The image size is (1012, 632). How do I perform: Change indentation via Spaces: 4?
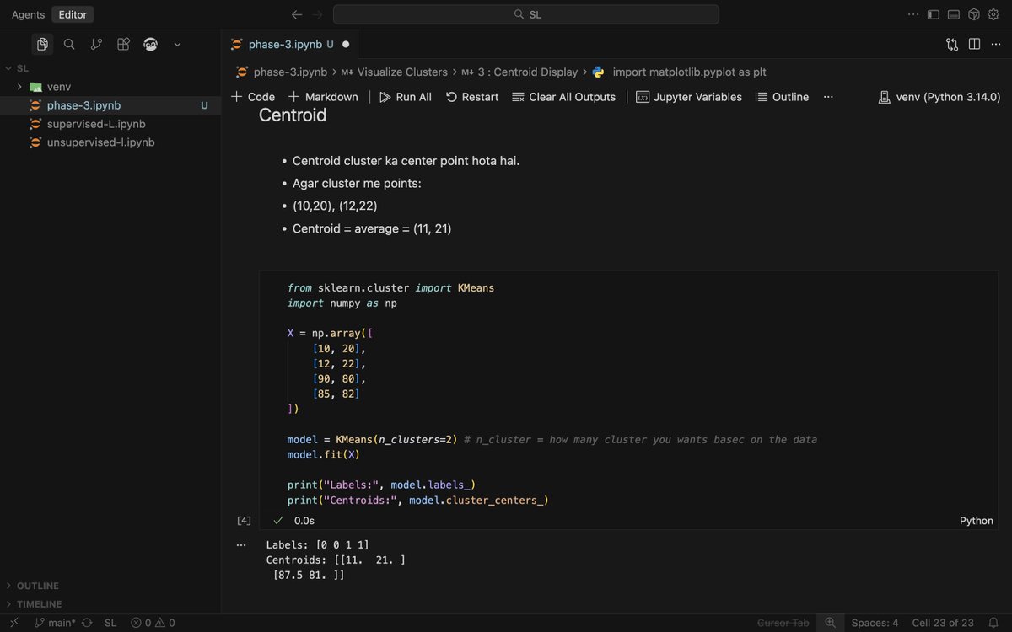point(875,623)
